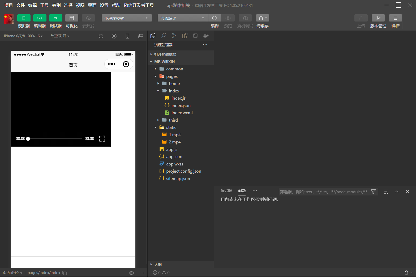
Task: Click the save layout icon in sidebar
Action: (195, 36)
